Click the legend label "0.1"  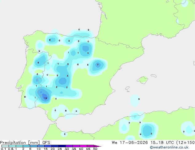point(3,149)
